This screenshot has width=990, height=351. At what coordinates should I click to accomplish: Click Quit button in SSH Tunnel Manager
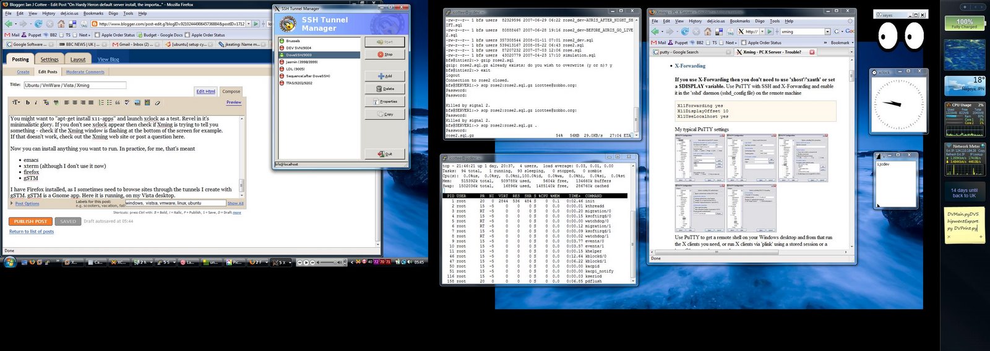tap(384, 154)
